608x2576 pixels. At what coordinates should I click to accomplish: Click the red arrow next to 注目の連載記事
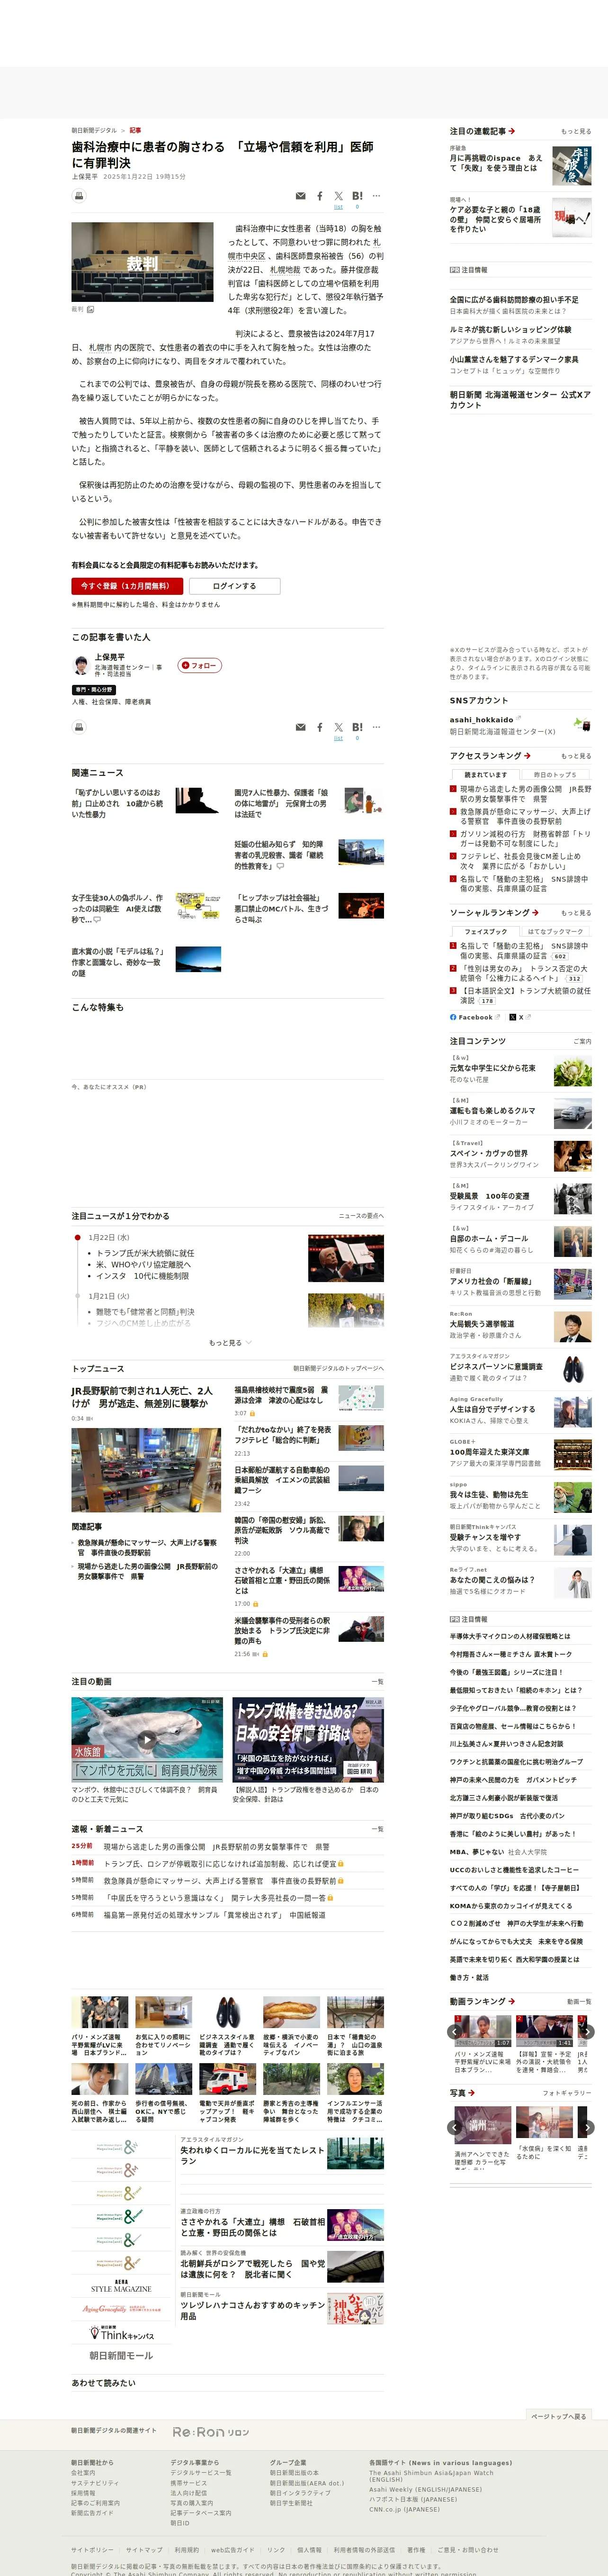(512, 131)
